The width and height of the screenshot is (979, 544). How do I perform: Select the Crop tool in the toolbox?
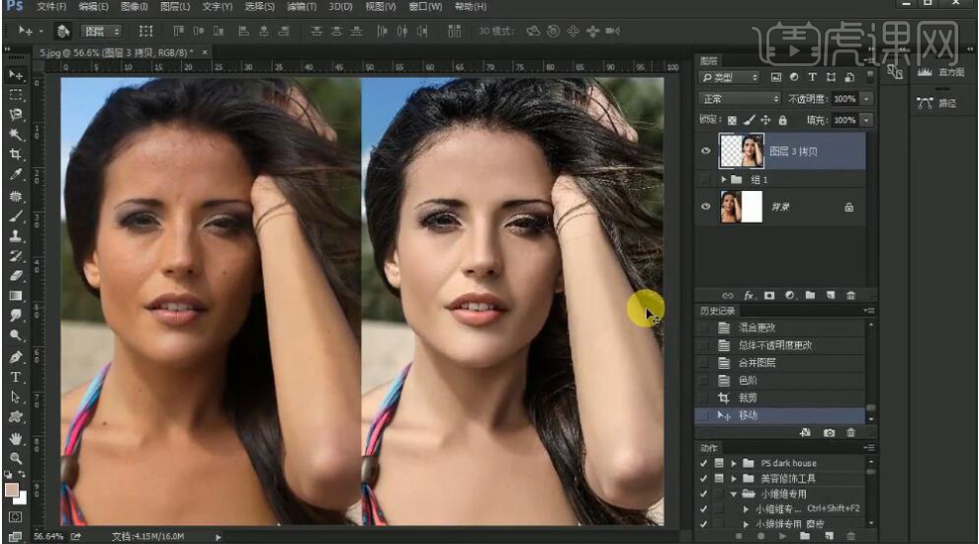16,154
